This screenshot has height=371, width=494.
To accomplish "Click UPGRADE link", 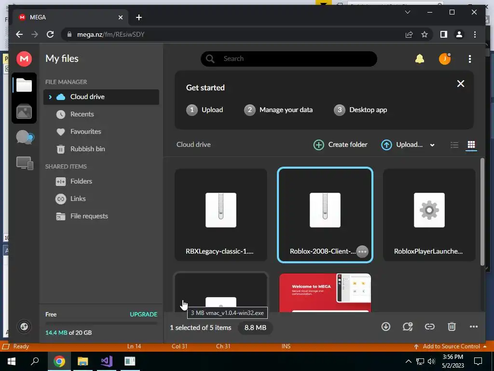I will pyautogui.click(x=143, y=314).
